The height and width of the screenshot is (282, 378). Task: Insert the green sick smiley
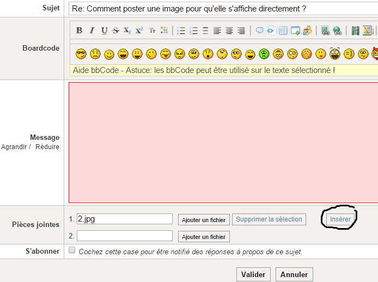click(x=264, y=54)
